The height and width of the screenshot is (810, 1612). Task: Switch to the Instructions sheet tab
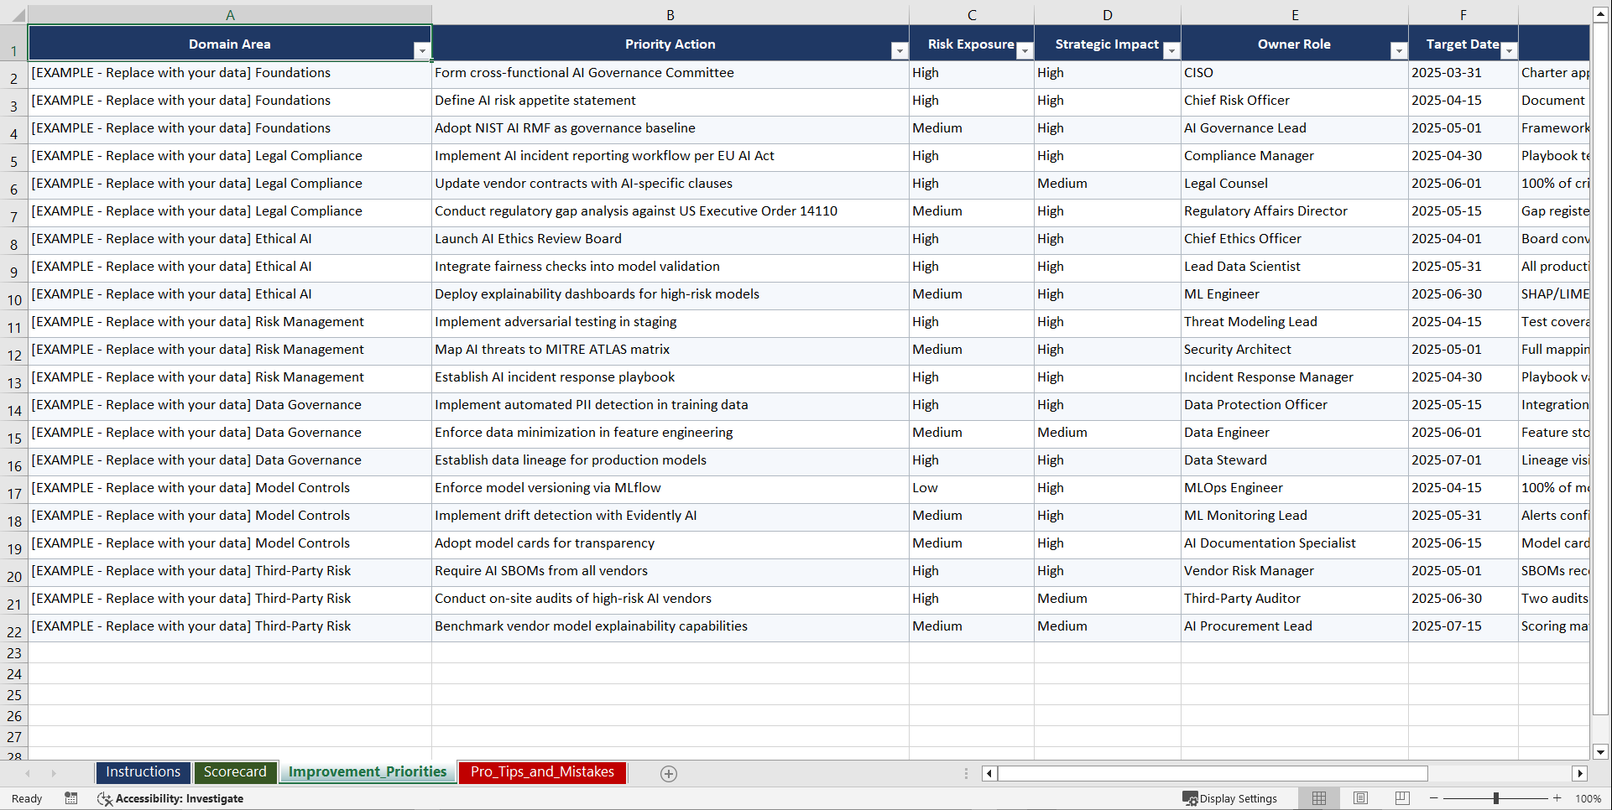click(143, 772)
